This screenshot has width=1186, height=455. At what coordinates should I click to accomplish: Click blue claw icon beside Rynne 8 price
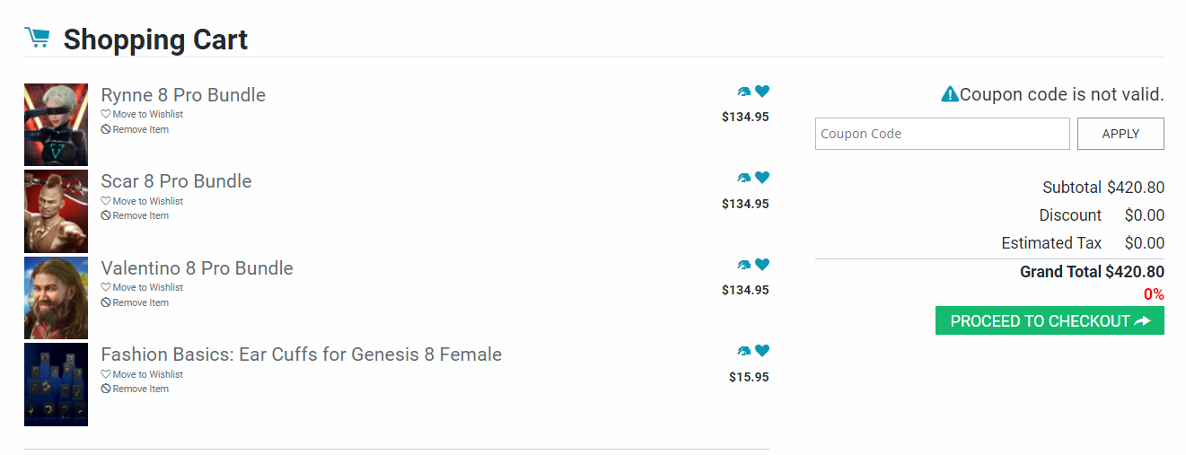[743, 92]
